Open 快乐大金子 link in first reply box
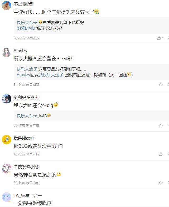169x207 pixels. tap(27, 23)
